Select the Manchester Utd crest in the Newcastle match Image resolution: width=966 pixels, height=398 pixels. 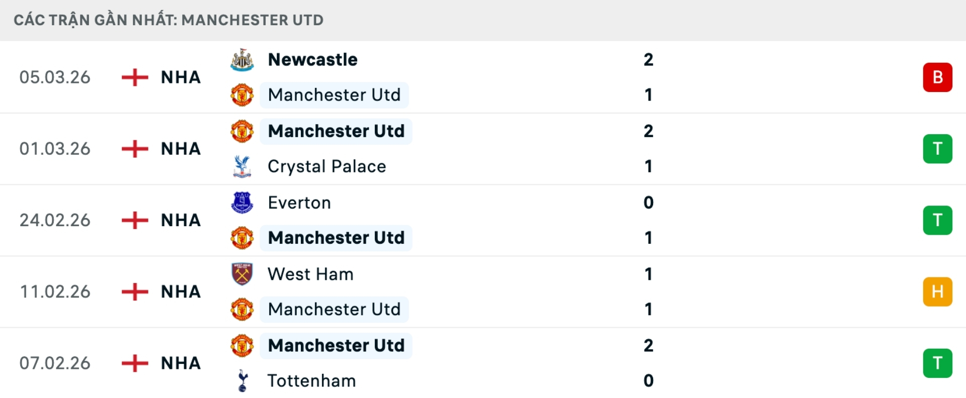(x=242, y=95)
